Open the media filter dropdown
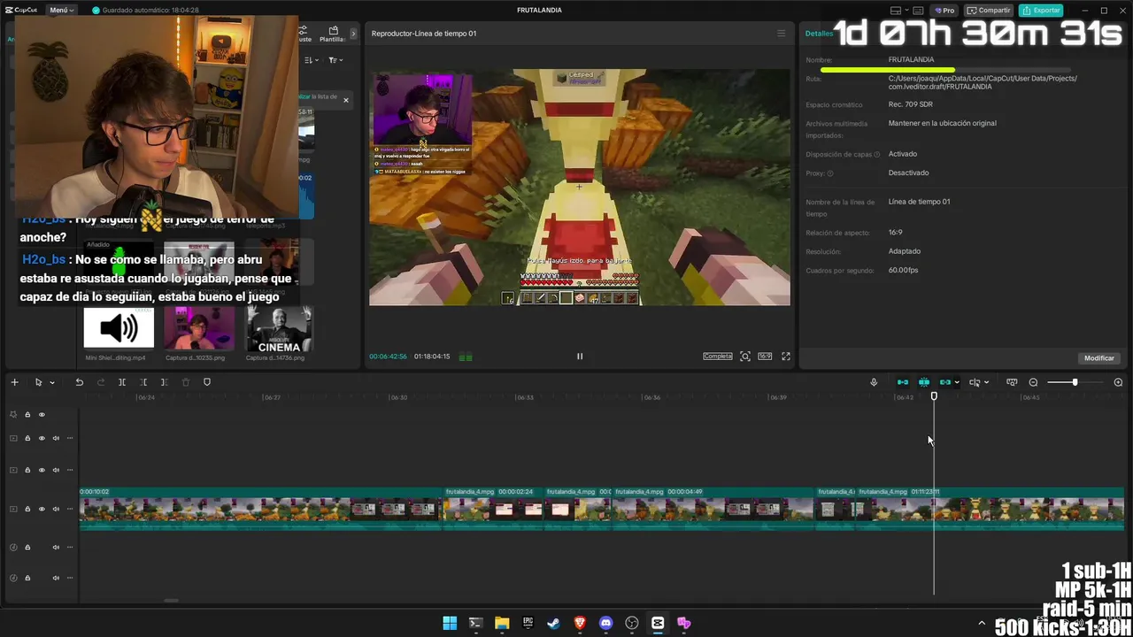Image resolution: width=1133 pixels, height=637 pixels. pyautogui.click(x=335, y=60)
